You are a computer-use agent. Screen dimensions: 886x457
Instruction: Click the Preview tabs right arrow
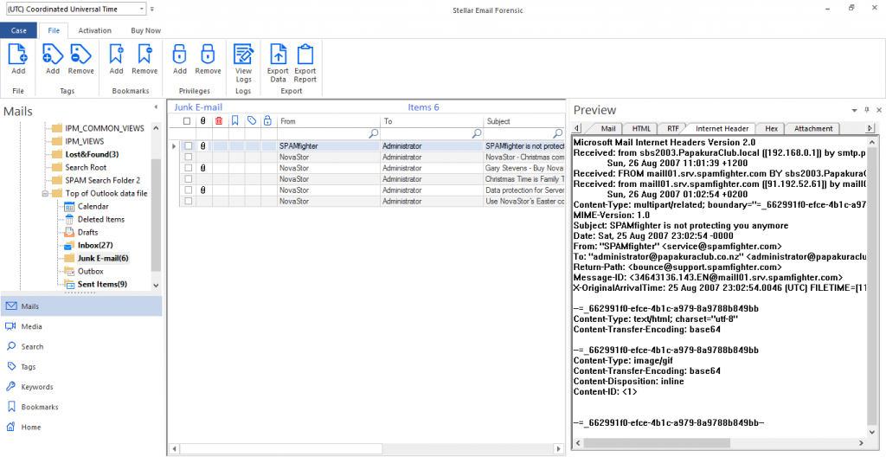click(x=870, y=128)
